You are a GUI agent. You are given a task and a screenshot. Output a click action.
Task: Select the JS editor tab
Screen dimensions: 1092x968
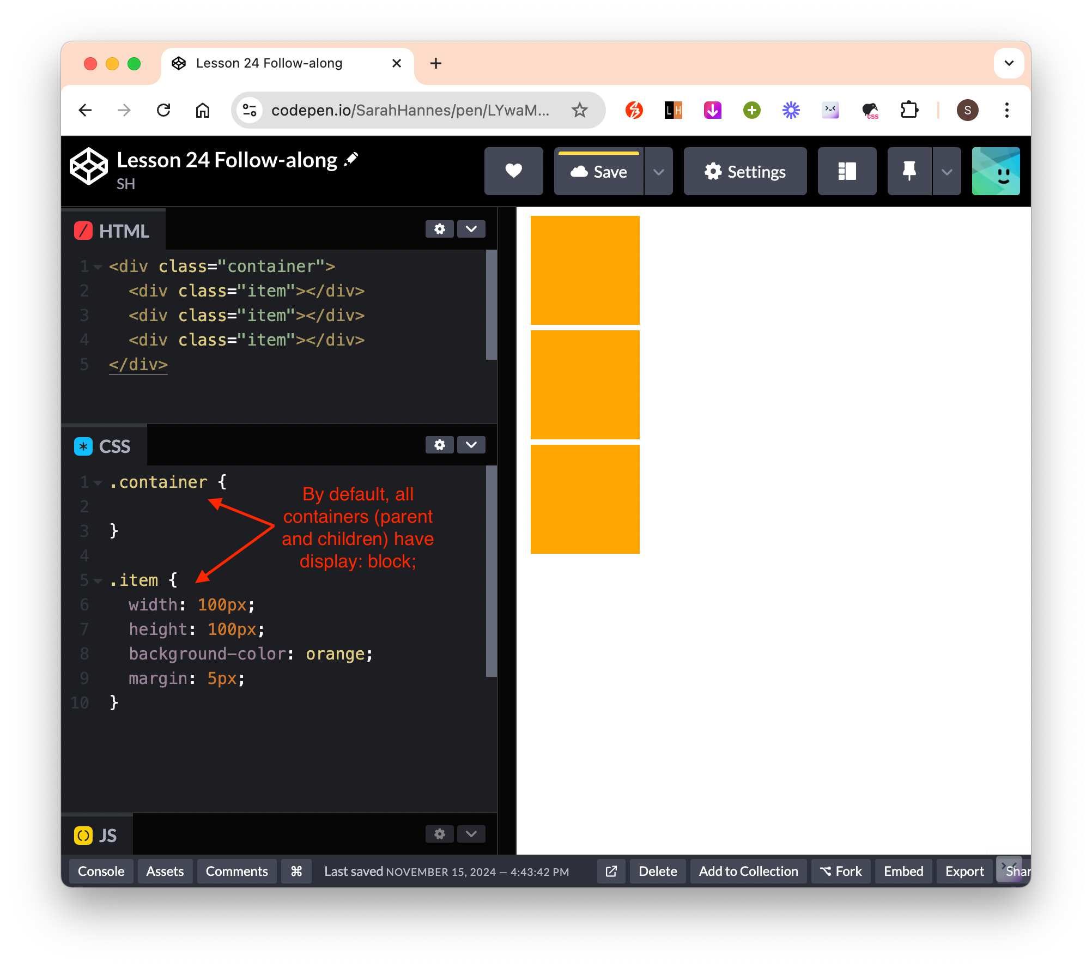click(96, 835)
